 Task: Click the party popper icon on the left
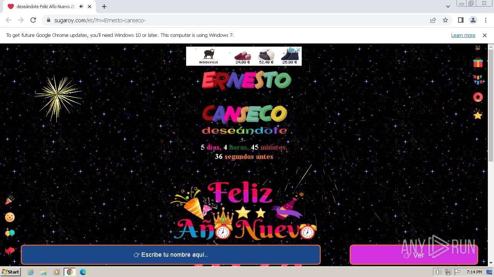tap(10, 200)
